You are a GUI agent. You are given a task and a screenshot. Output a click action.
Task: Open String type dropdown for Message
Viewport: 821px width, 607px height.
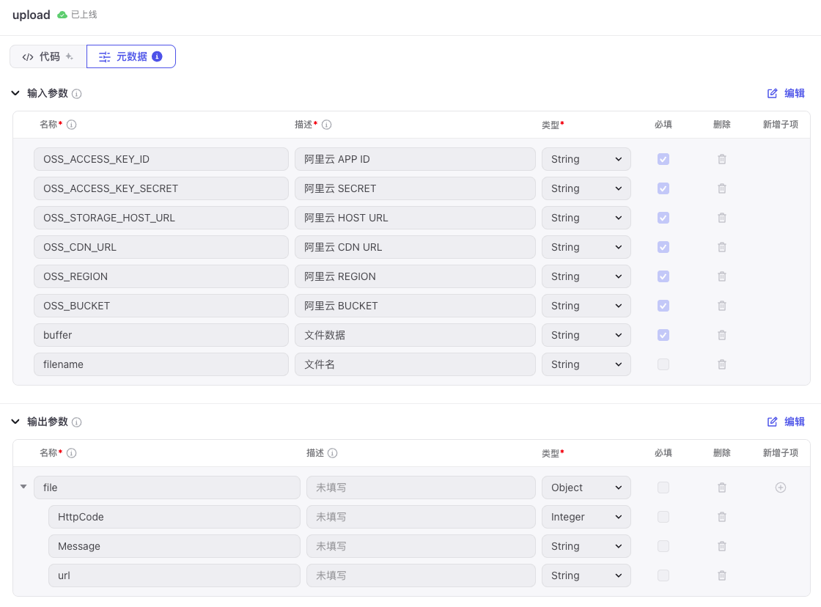click(x=586, y=546)
